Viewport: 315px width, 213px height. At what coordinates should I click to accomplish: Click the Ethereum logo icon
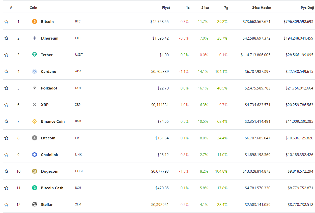(35, 38)
